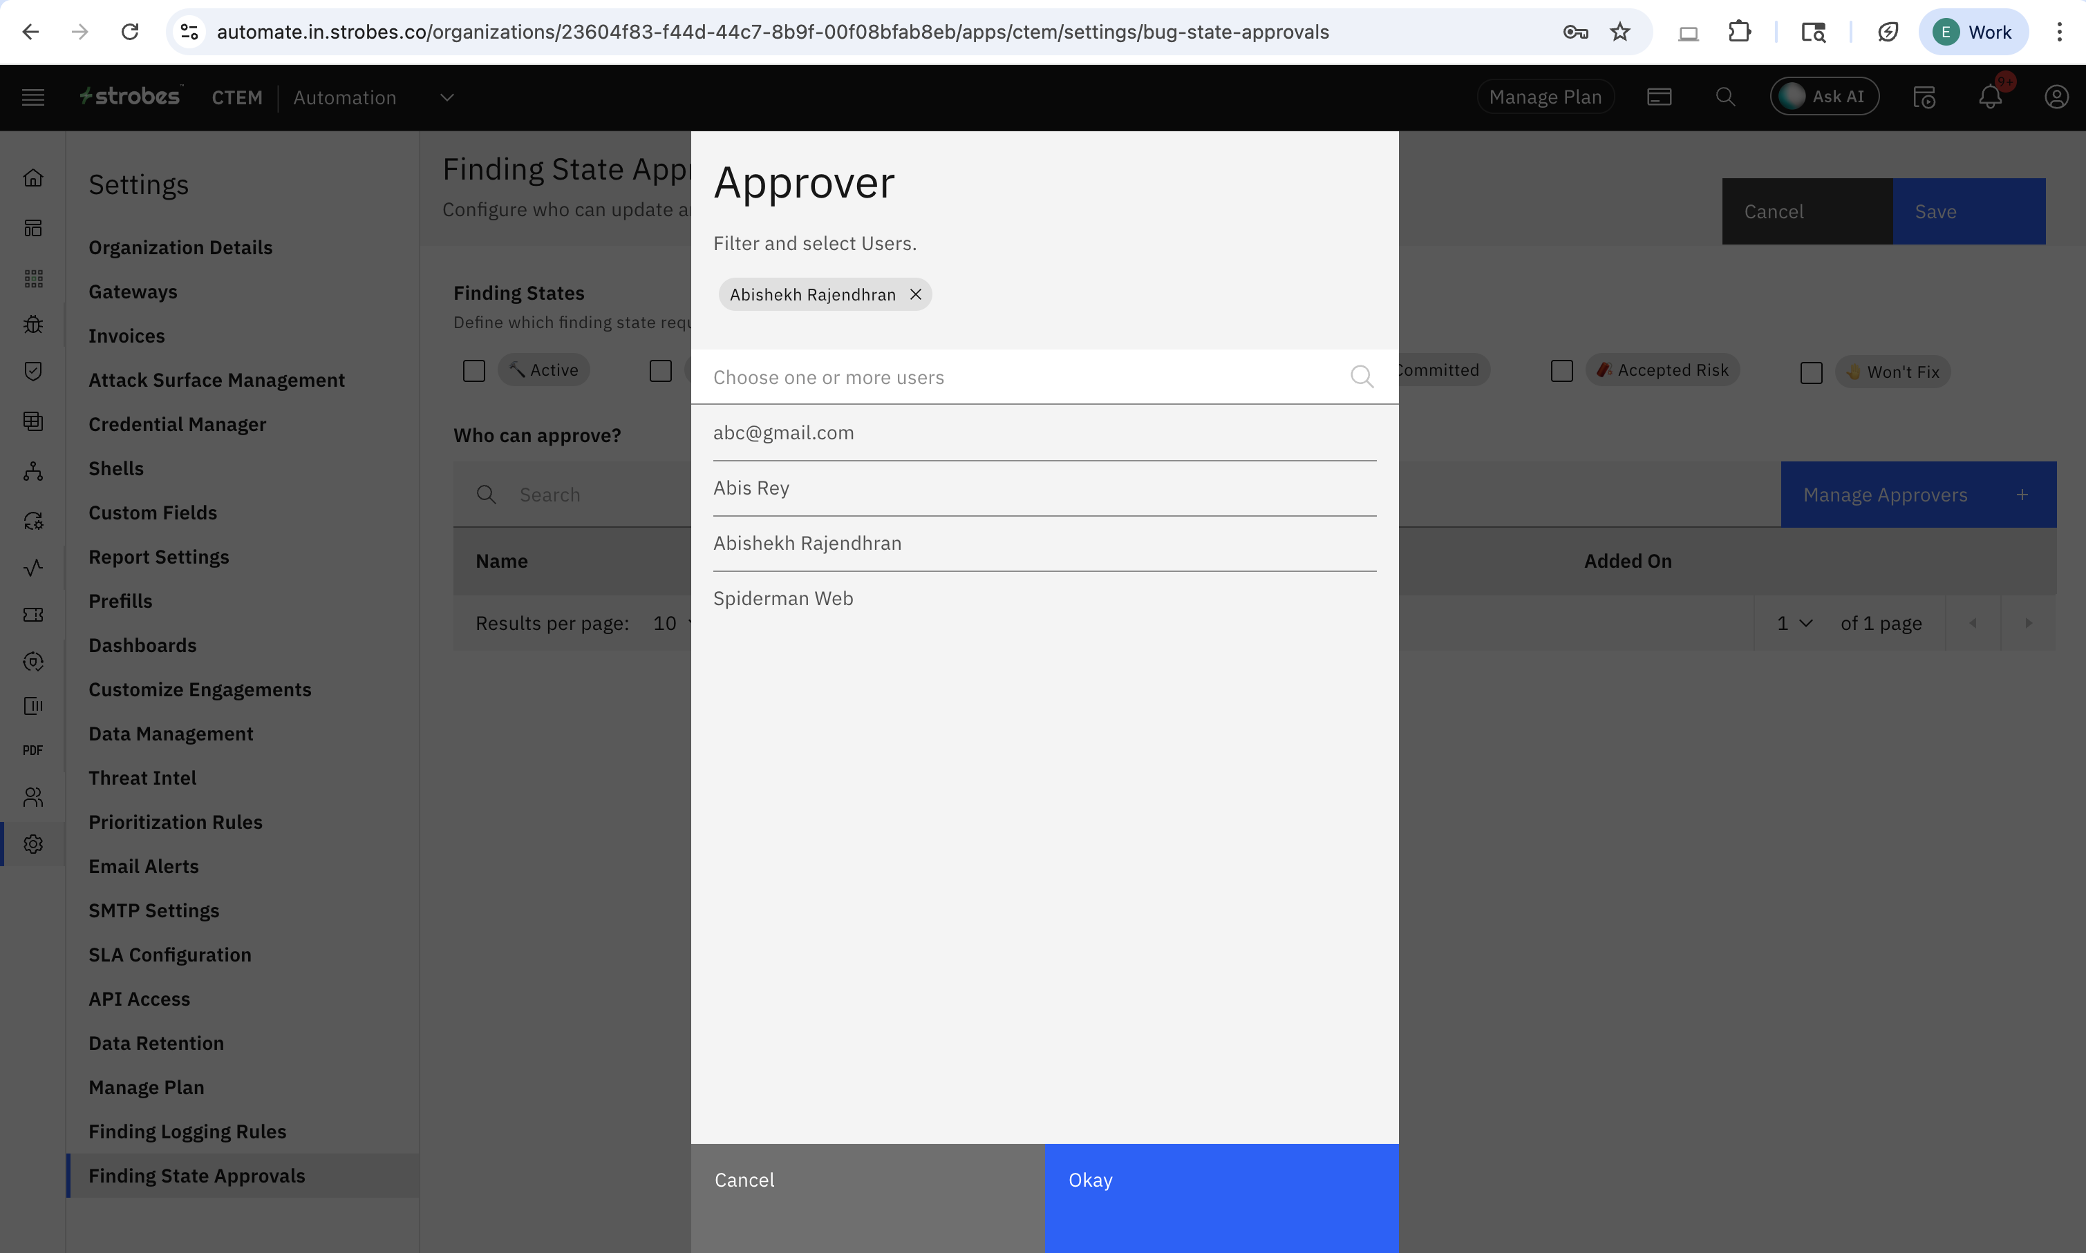
Task: Go to Email Alerts settings
Action: (x=144, y=866)
